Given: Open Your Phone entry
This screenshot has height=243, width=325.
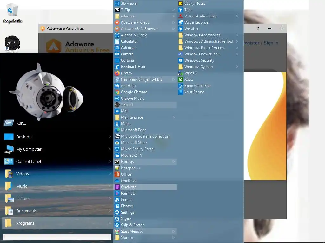Looking at the screenshot, I should pyautogui.click(x=209, y=92).
